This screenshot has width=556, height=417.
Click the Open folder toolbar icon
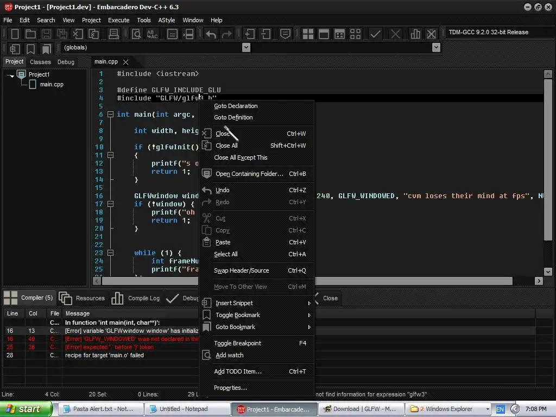(30, 34)
